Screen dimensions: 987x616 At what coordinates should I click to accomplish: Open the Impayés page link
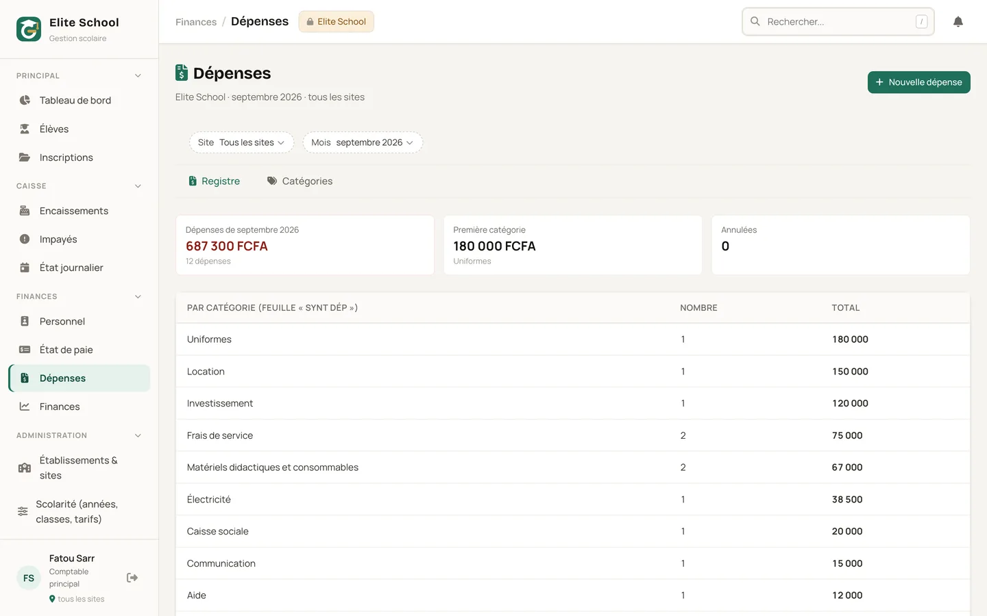[80, 240]
